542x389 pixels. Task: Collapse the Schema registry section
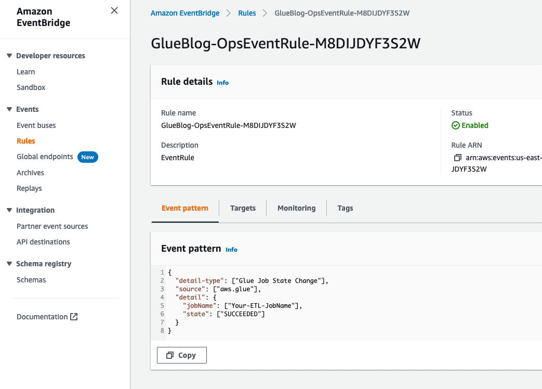9,264
